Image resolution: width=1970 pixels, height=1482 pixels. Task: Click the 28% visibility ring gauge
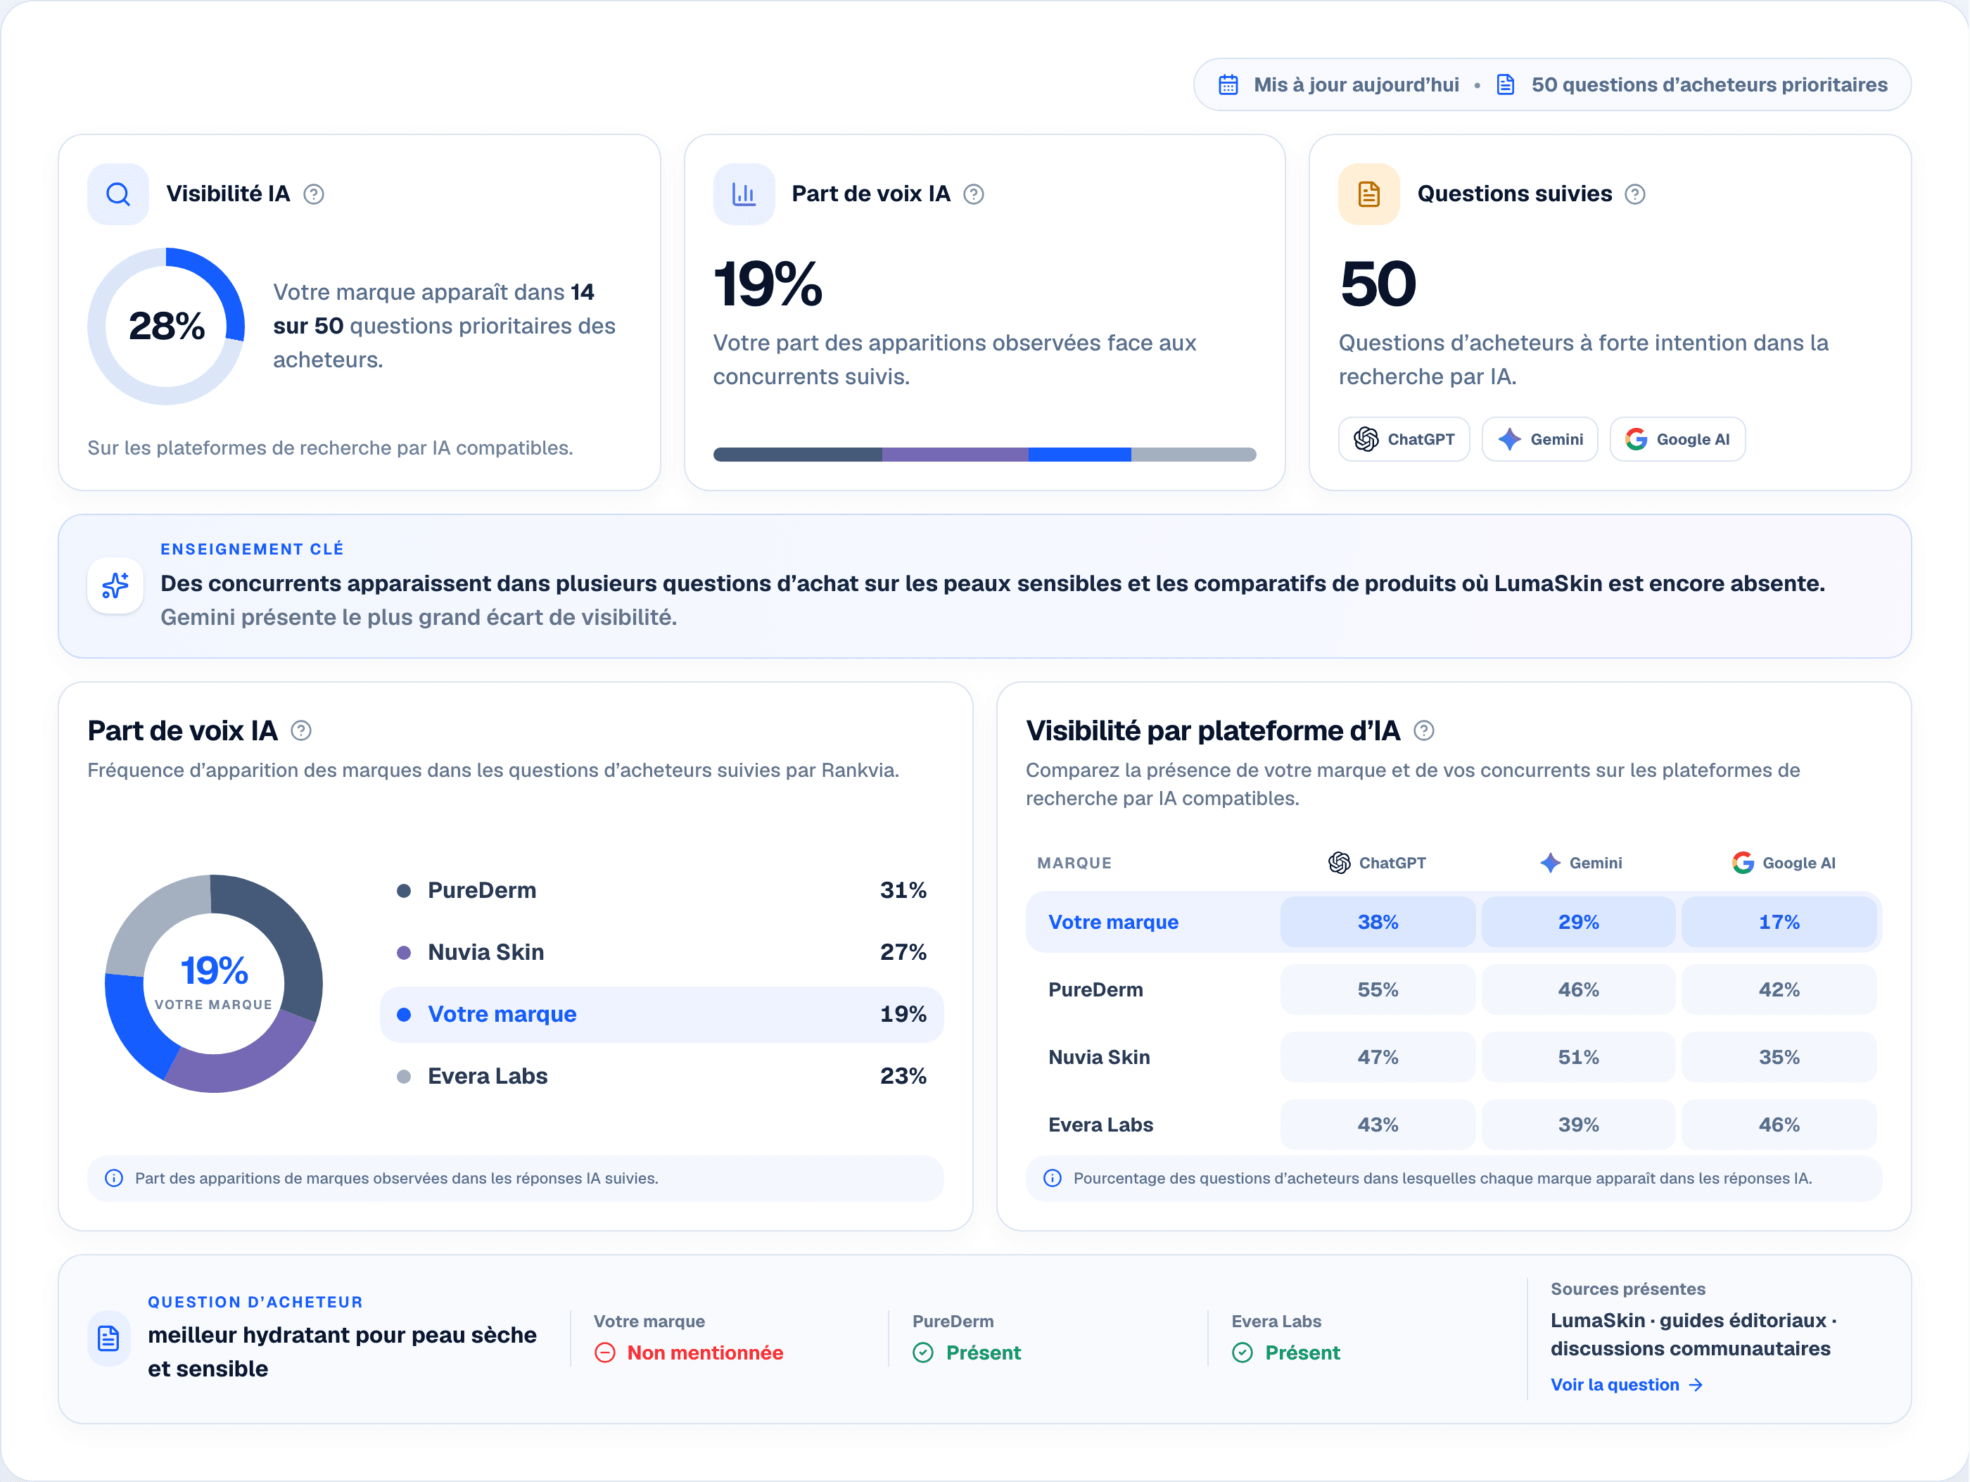coord(167,326)
